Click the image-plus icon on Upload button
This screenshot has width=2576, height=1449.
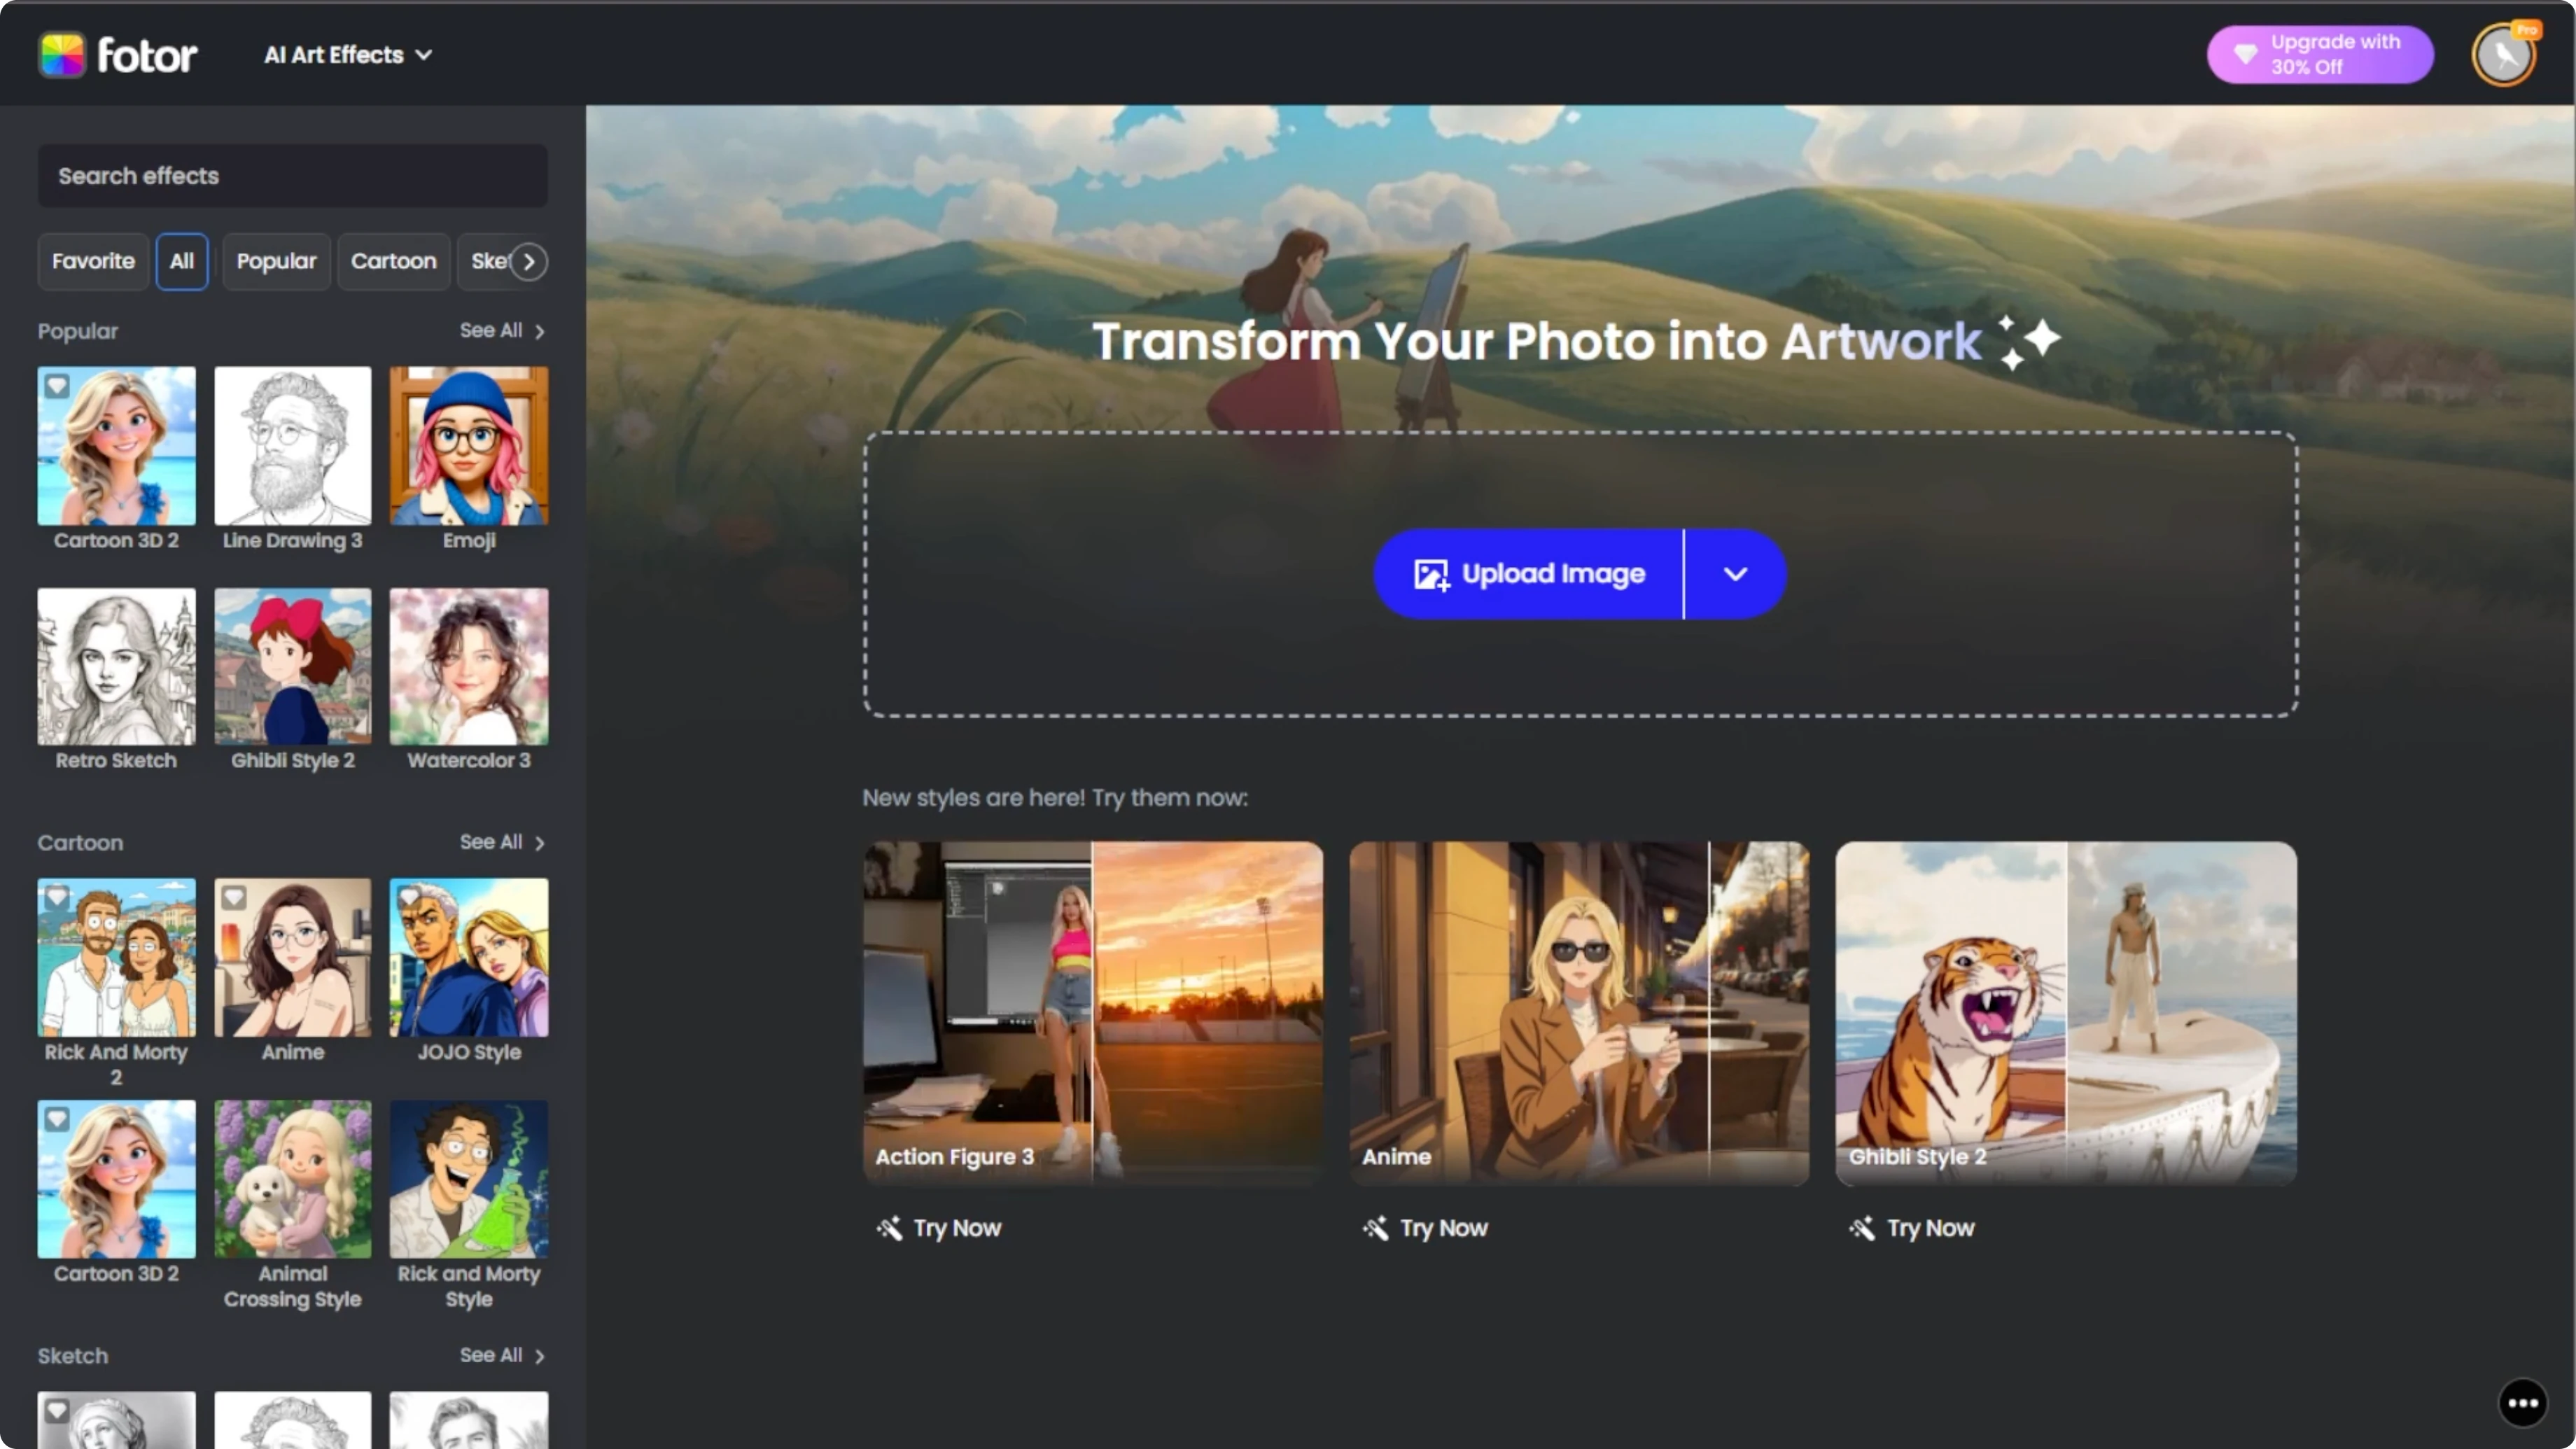tap(1431, 574)
